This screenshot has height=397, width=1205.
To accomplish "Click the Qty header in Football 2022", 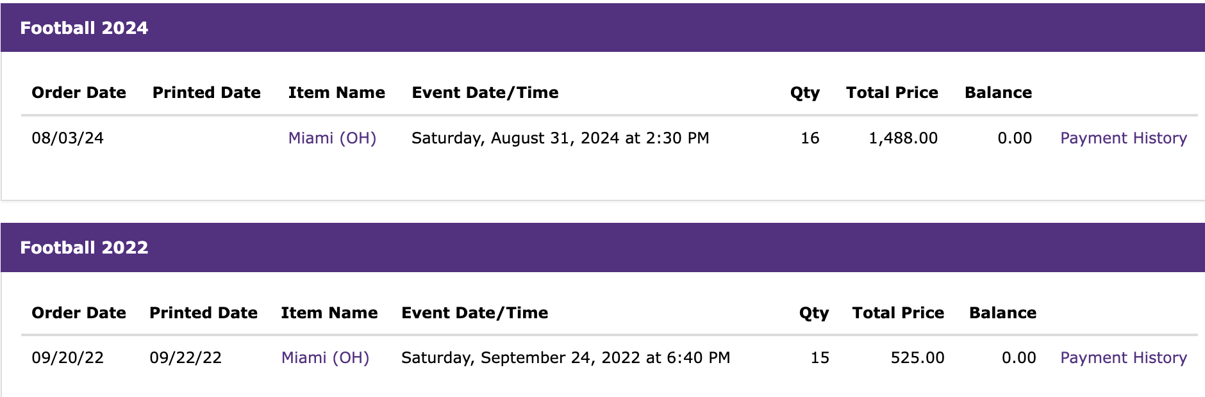I will (x=814, y=313).
